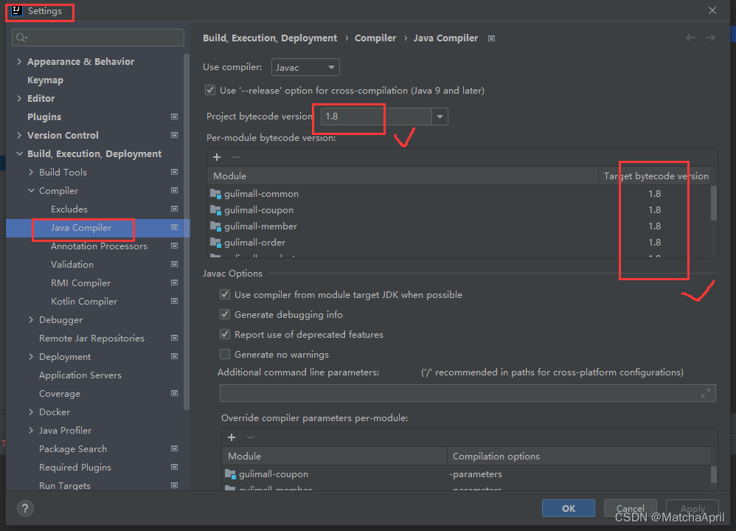The height and width of the screenshot is (531, 736).
Task: Remove override compiler parameter with minus
Action: pos(251,437)
